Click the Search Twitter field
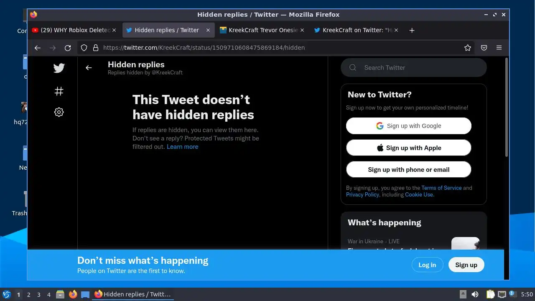Viewport: 535px width, 301px height. 414,68
